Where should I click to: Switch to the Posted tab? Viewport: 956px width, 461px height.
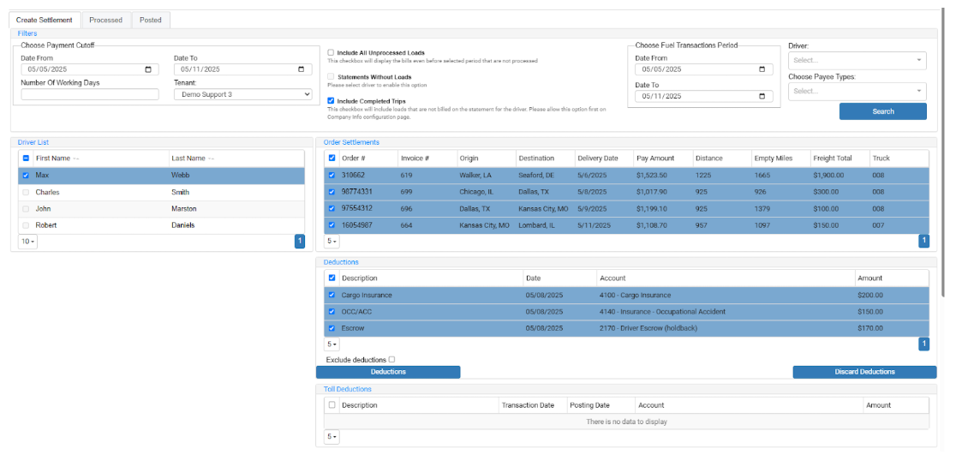[151, 20]
